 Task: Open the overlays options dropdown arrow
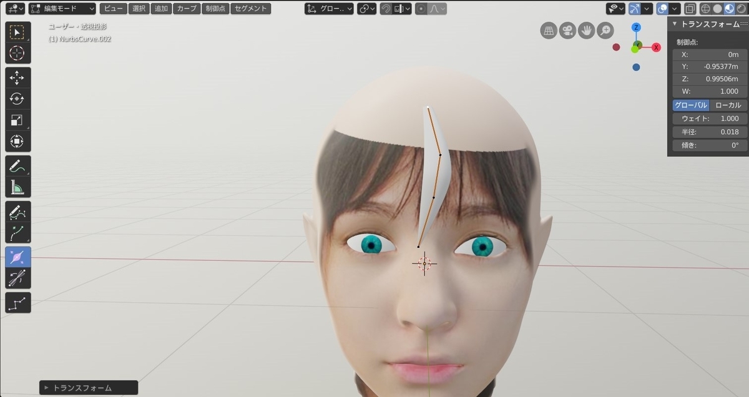click(675, 9)
